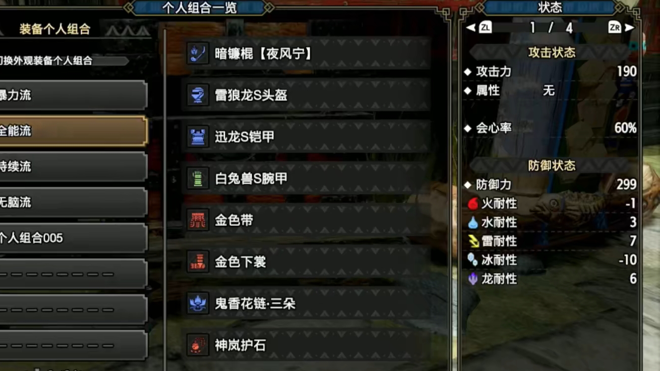Screen dimensions: 660x371
Task: Click the 金色带 waist armor icon
Action: pos(197,220)
